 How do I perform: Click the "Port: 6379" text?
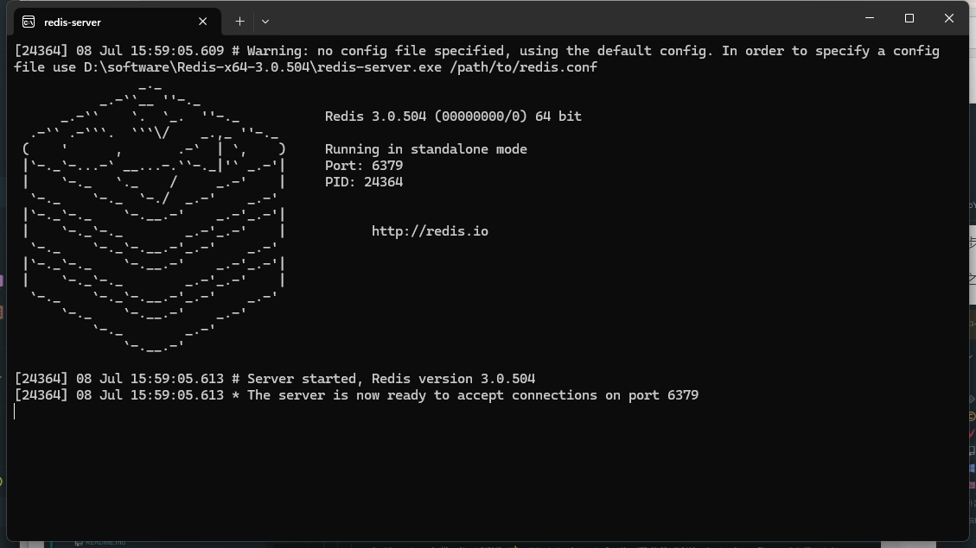[x=363, y=166]
